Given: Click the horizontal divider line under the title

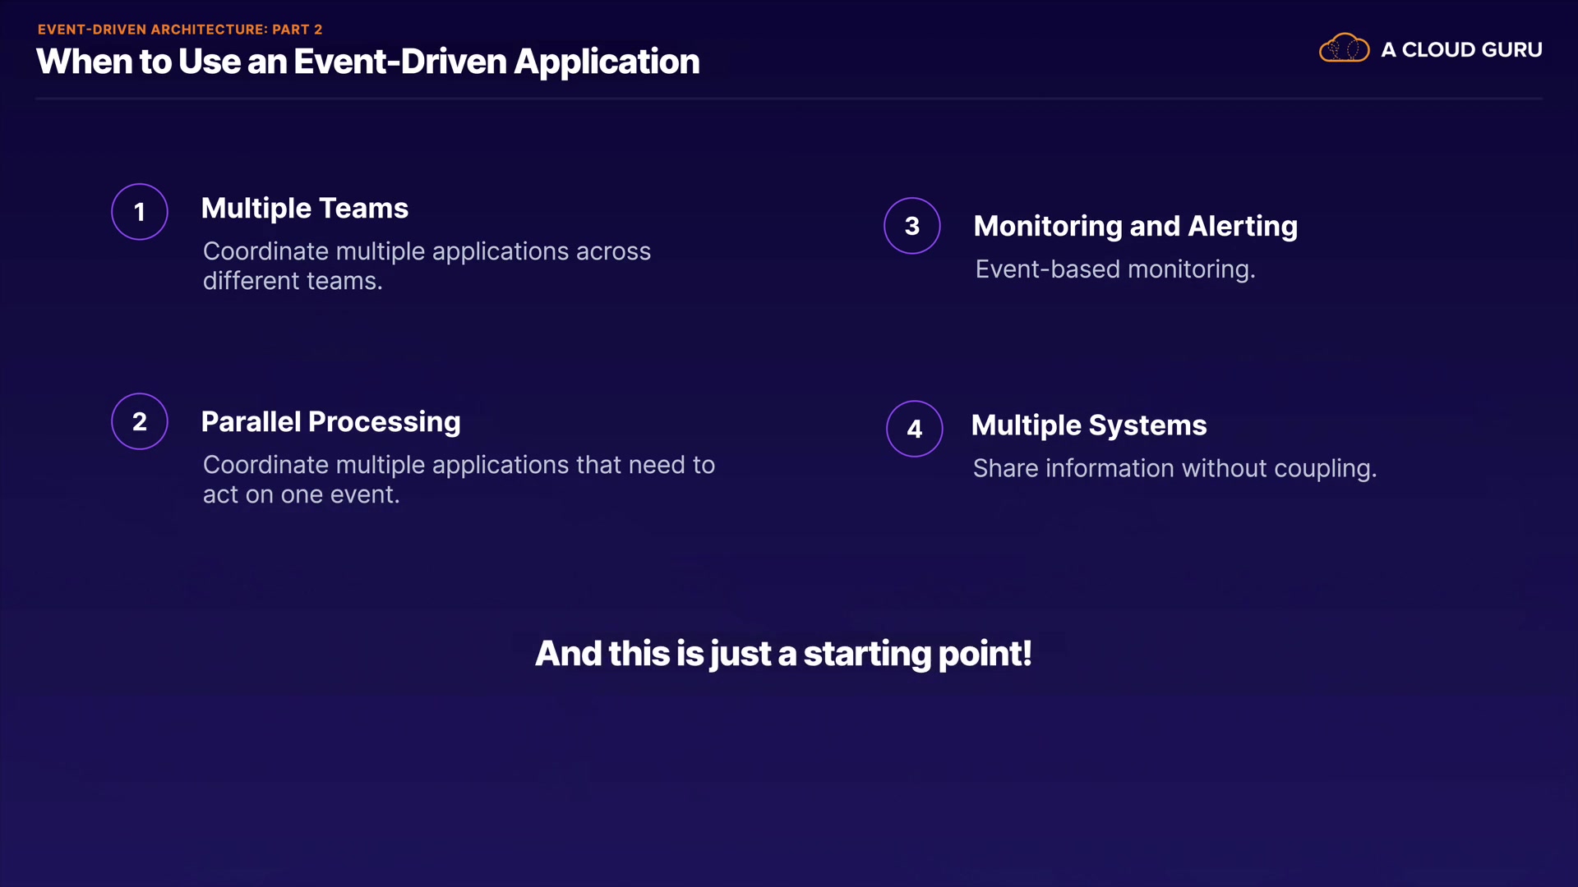Looking at the screenshot, I should click(x=789, y=99).
